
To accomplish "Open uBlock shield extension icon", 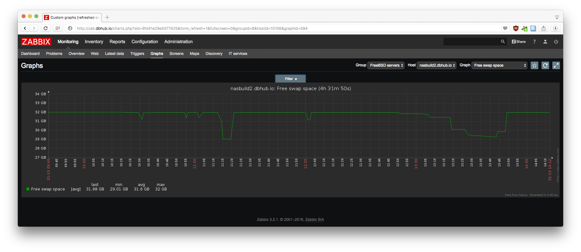I will 516,28.
